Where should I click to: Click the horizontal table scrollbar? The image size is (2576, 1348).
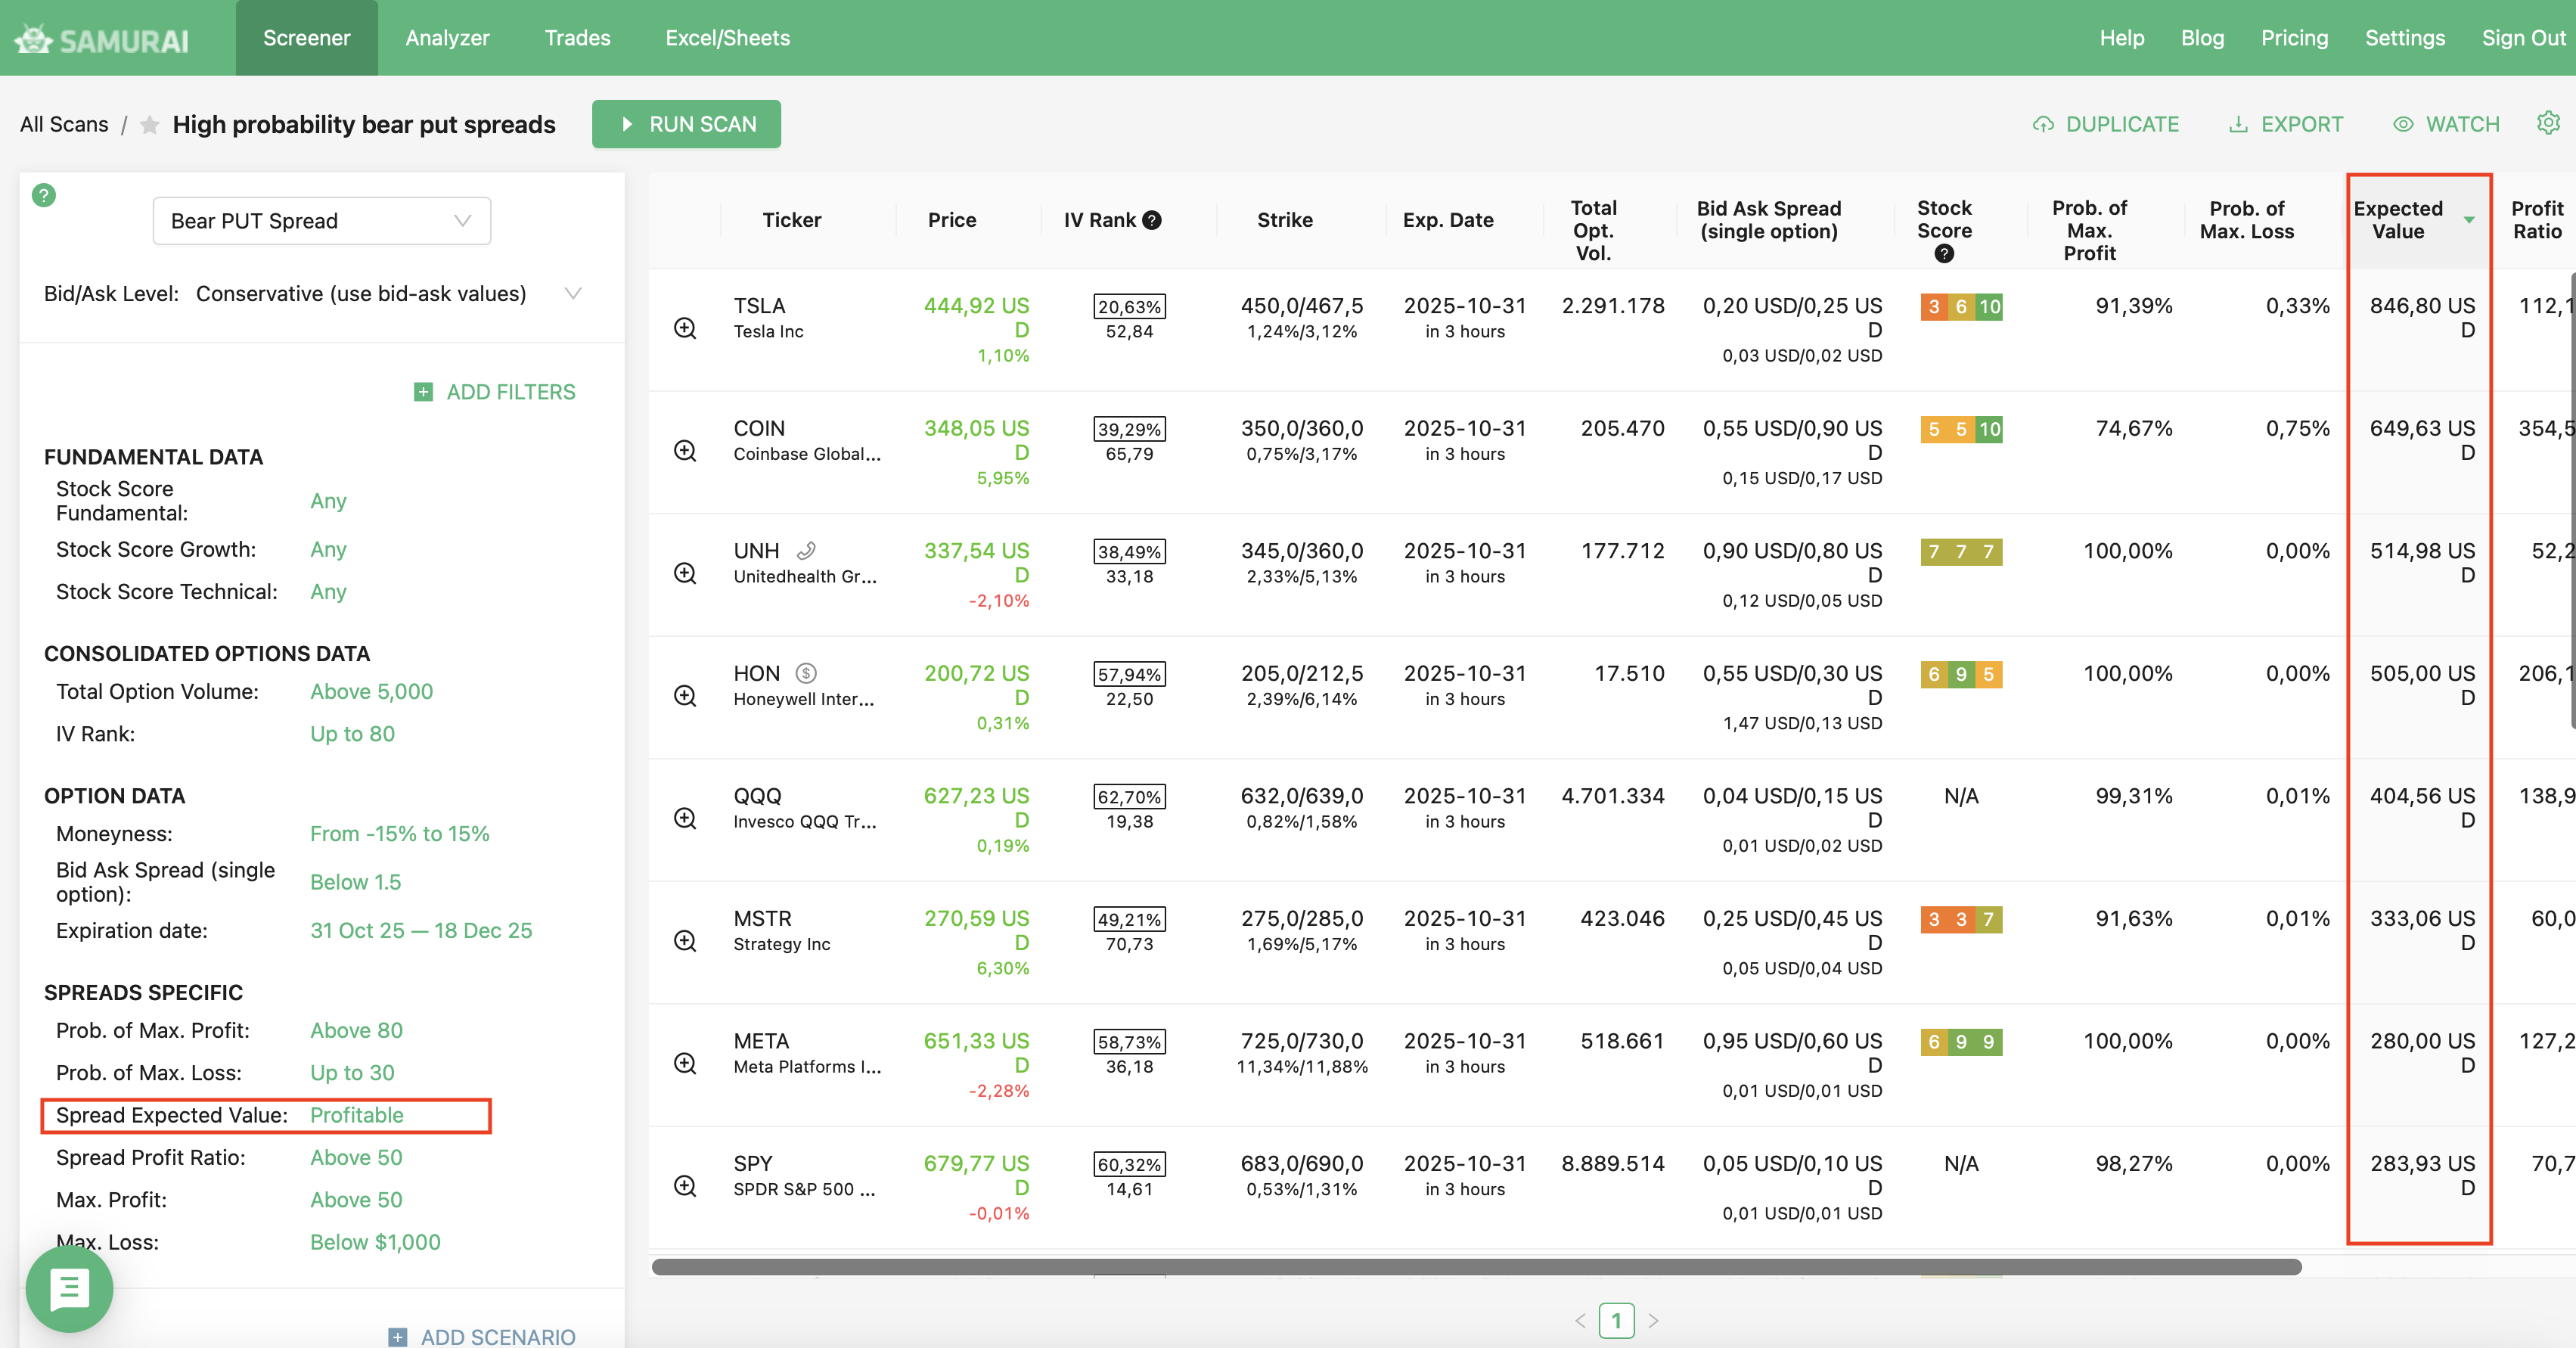tap(1476, 1267)
